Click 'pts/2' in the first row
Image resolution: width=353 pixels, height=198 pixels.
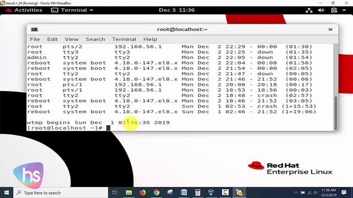pos(72,47)
